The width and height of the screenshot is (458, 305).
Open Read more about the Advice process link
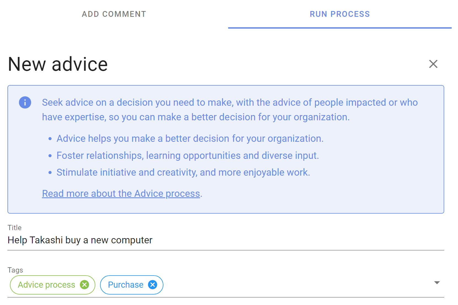121,194
